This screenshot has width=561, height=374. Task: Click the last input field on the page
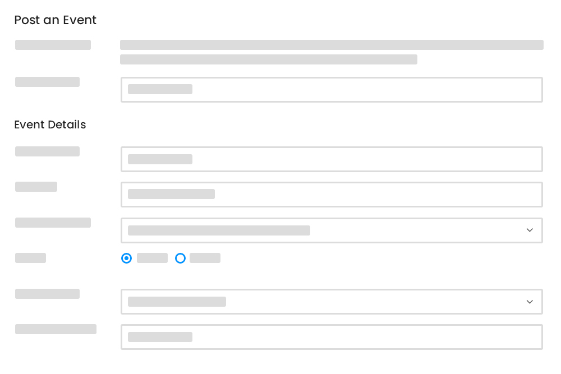click(331, 336)
